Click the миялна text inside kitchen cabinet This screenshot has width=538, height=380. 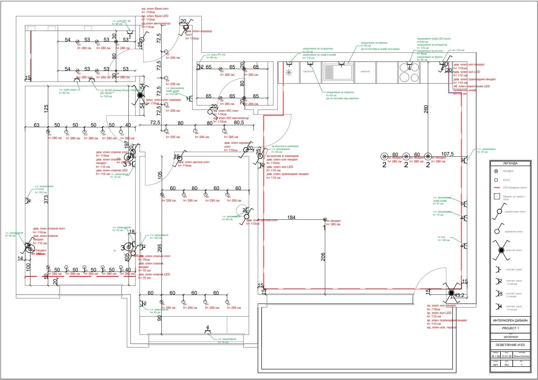[x=365, y=72]
